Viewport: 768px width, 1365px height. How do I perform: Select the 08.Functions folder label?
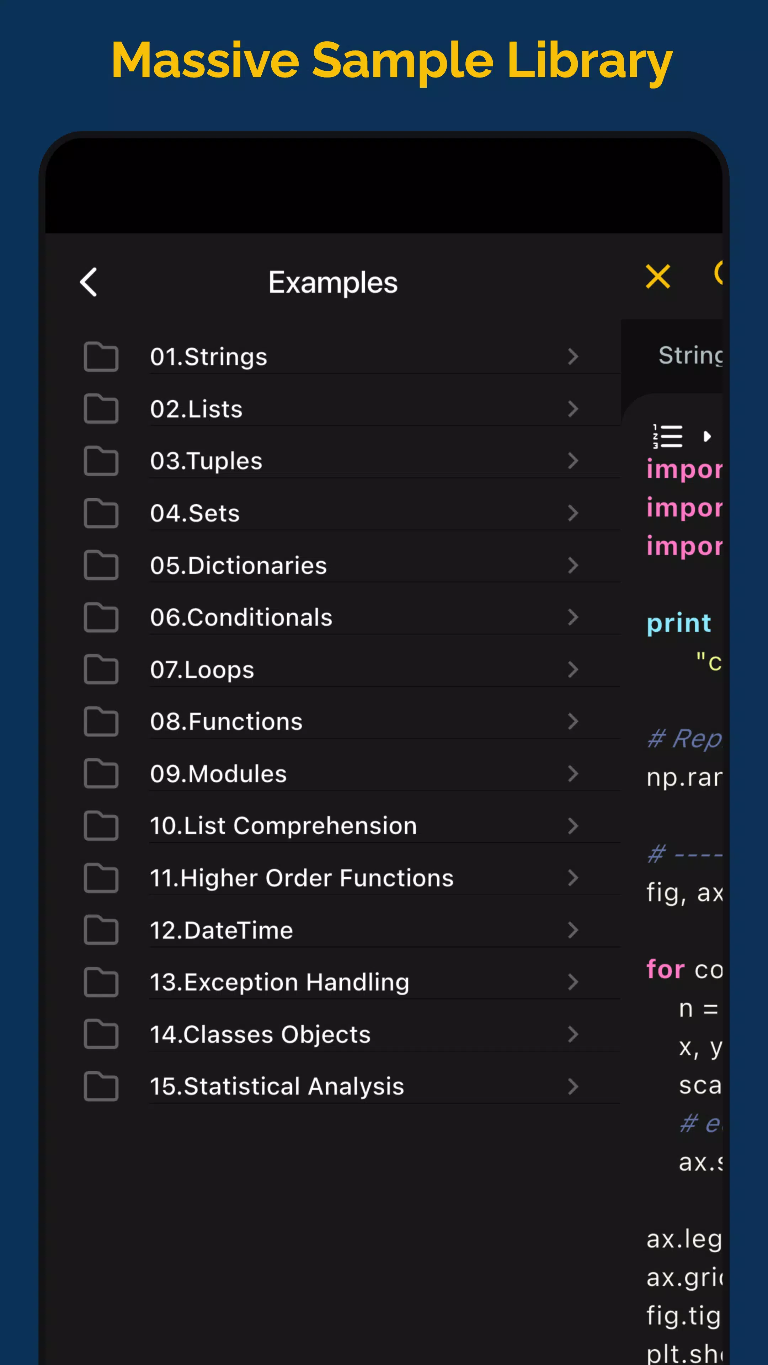(226, 721)
